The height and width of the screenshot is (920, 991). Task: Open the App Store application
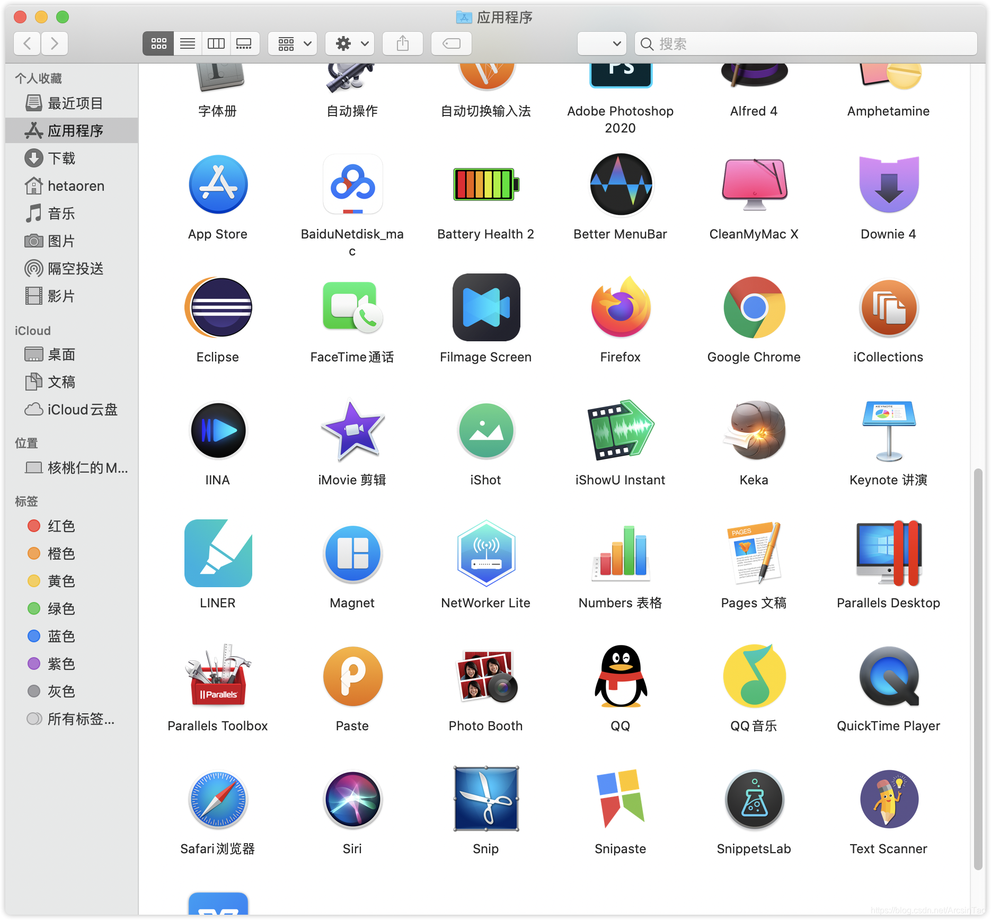[218, 184]
